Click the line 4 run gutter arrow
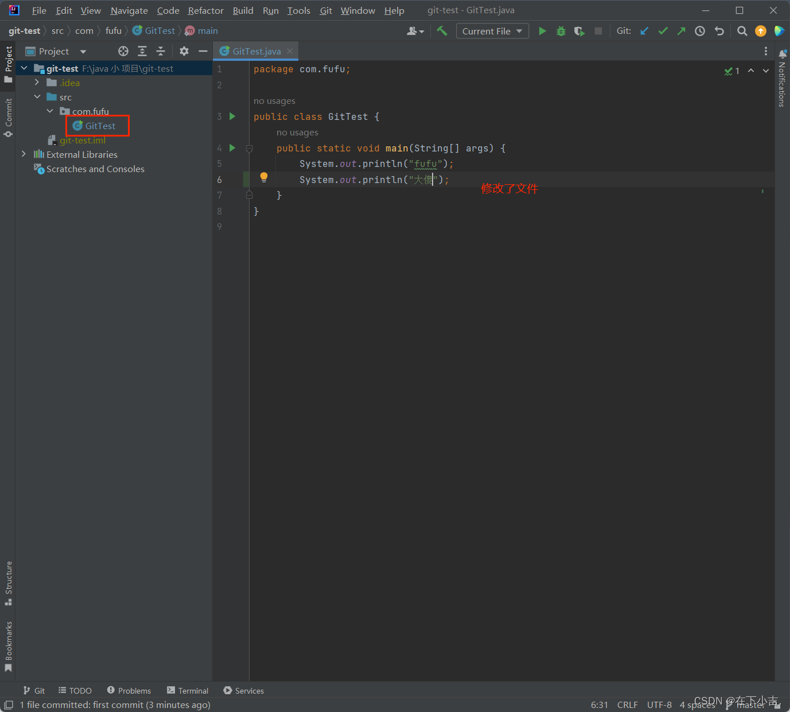Screen dimensions: 790x712 coord(232,148)
